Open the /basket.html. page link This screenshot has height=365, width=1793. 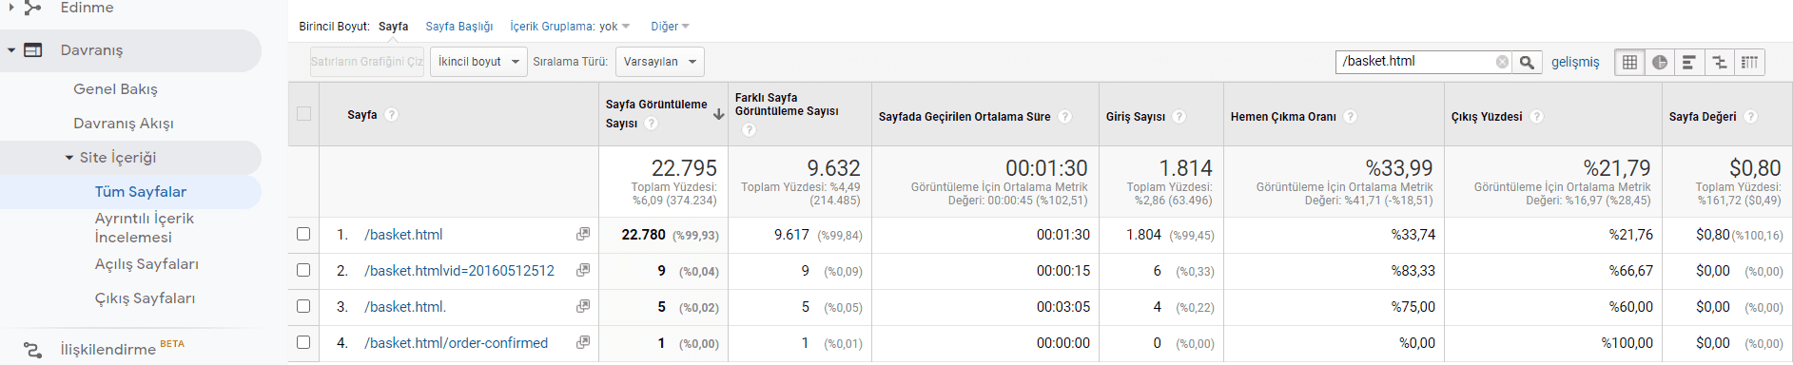click(405, 306)
